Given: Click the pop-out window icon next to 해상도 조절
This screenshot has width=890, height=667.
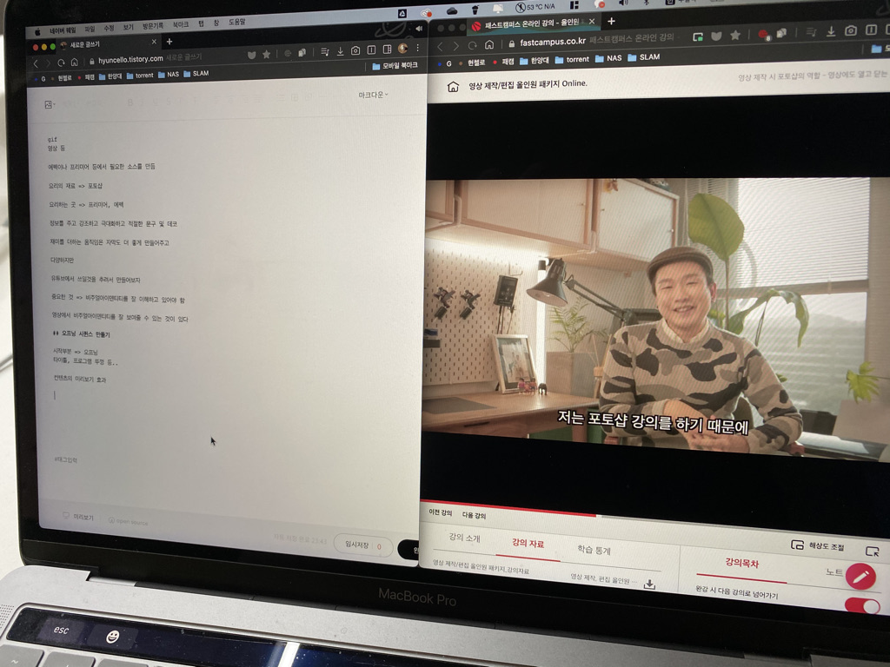Looking at the screenshot, I should tap(872, 551).
